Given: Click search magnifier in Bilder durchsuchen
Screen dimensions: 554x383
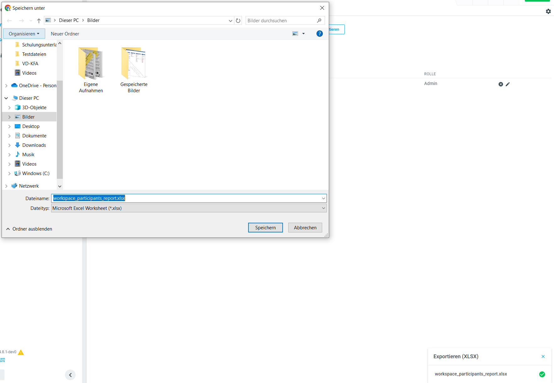Looking at the screenshot, I should [319, 21].
